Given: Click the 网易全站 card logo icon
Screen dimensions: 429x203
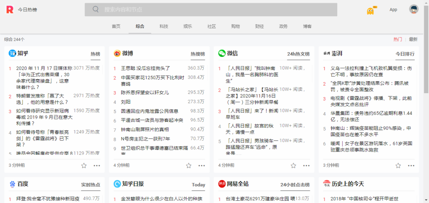Looking at the screenshot, I should click(222, 184).
